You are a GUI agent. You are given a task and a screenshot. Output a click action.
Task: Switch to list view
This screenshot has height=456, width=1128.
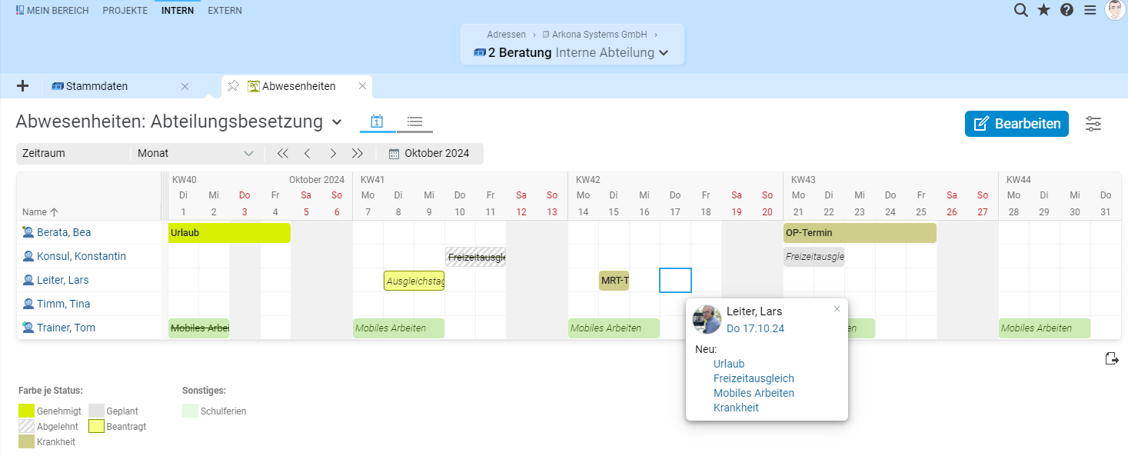[x=415, y=121]
